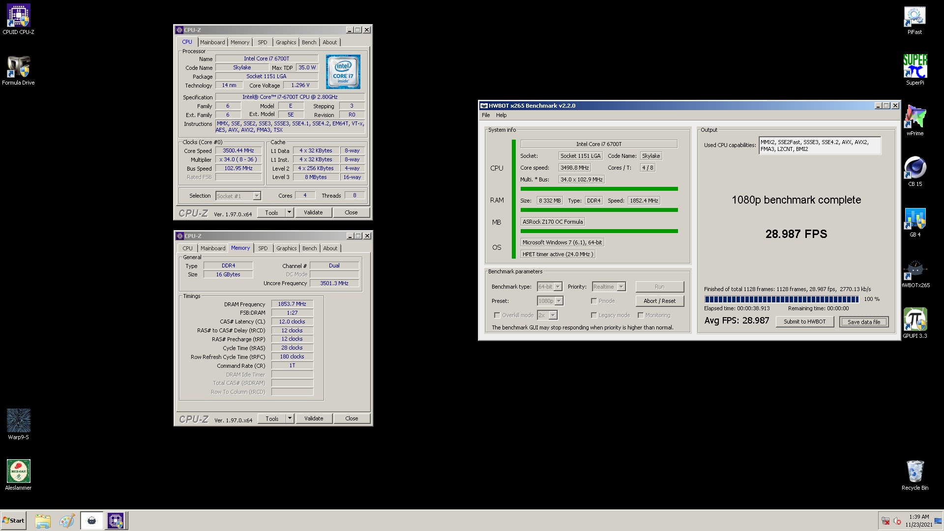Switch to Graphics tab in lower CPU-Z window
Viewport: 944px width, 531px height.
pos(286,248)
